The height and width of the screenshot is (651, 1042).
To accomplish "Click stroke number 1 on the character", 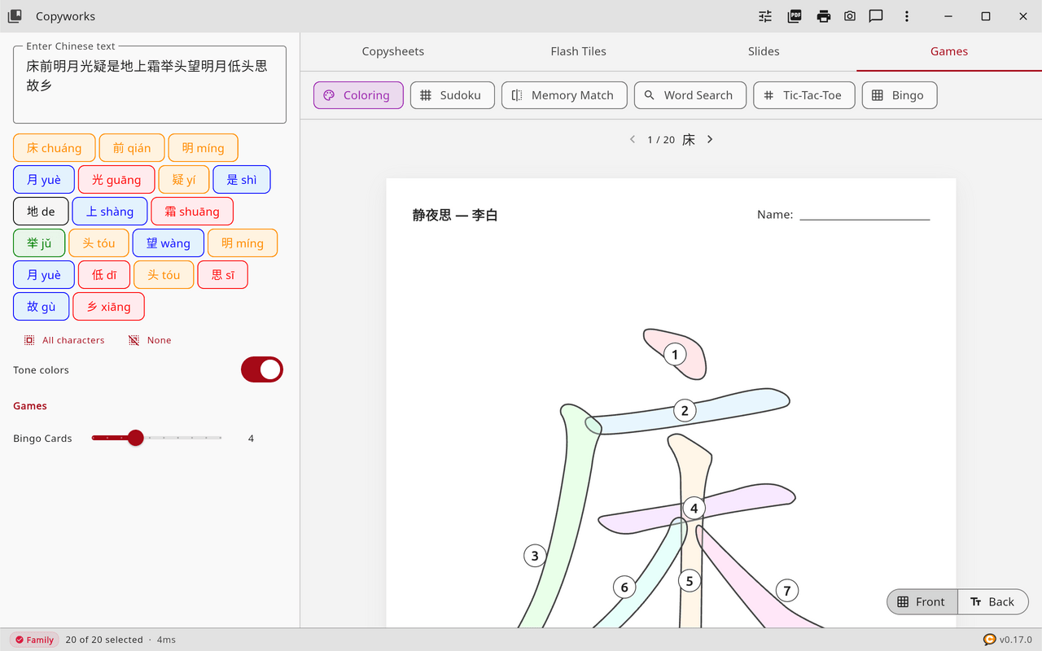I will pos(675,354).
